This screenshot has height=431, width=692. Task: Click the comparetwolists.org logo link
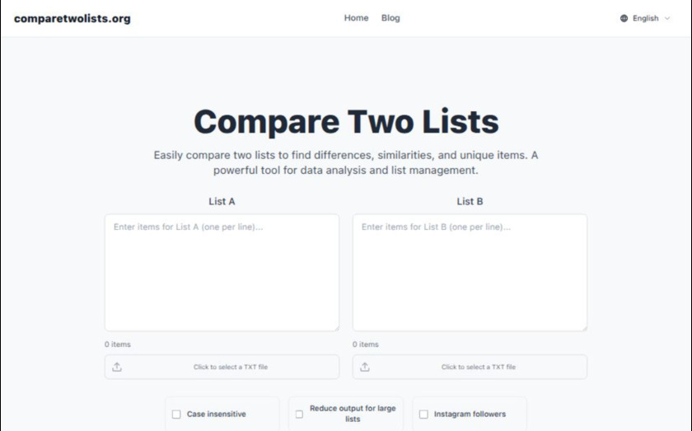[x=72, y=18]
